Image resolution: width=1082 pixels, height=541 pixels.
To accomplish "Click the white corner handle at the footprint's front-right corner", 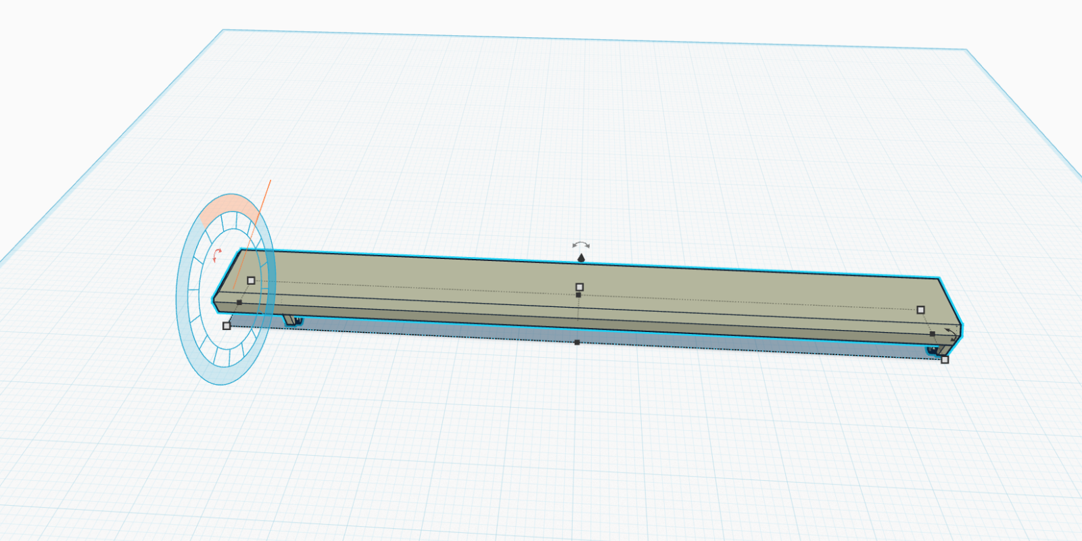I will point(945,360).
